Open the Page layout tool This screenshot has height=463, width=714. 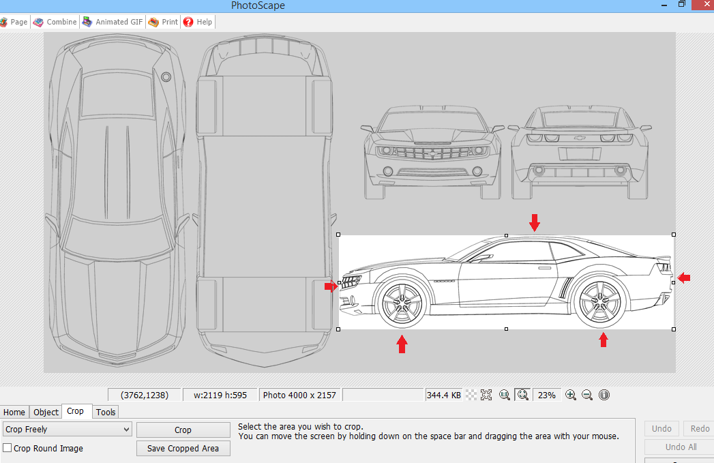[14, 21]
